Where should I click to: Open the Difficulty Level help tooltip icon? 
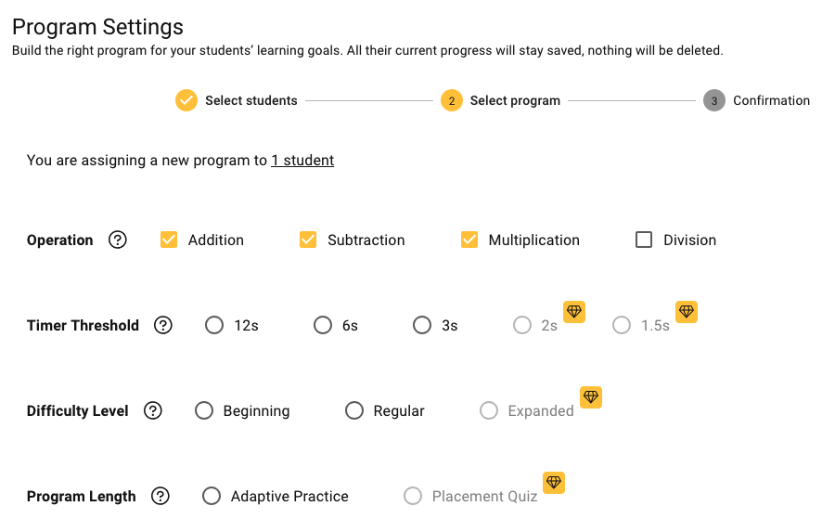pos(153,410)
